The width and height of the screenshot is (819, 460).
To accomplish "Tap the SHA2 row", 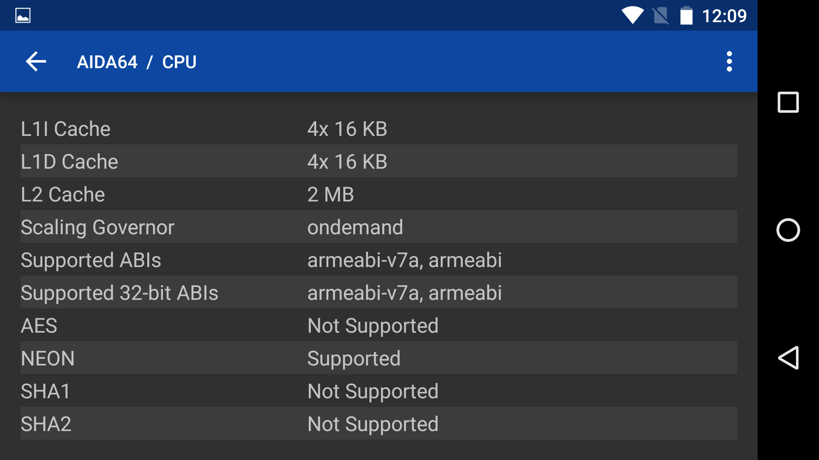I will click(378, 424).
